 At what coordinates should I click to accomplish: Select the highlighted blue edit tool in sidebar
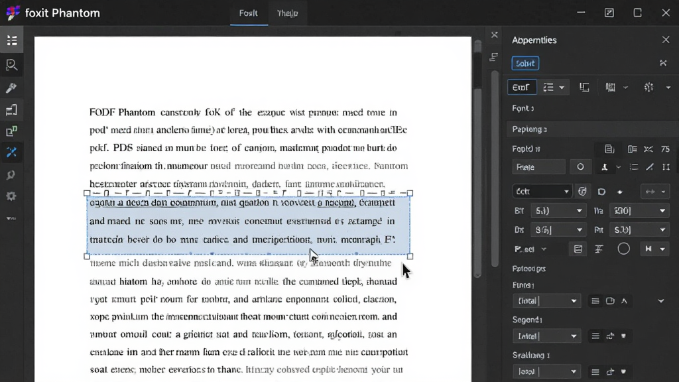12,153
